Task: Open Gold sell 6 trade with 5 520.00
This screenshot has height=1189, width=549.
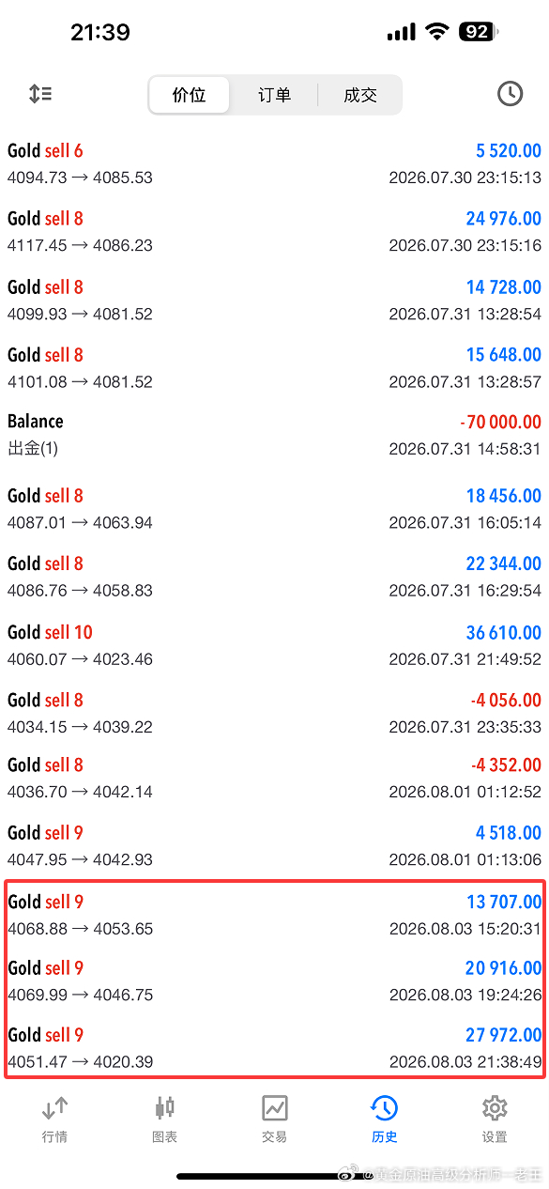Action: coord(274,164)
